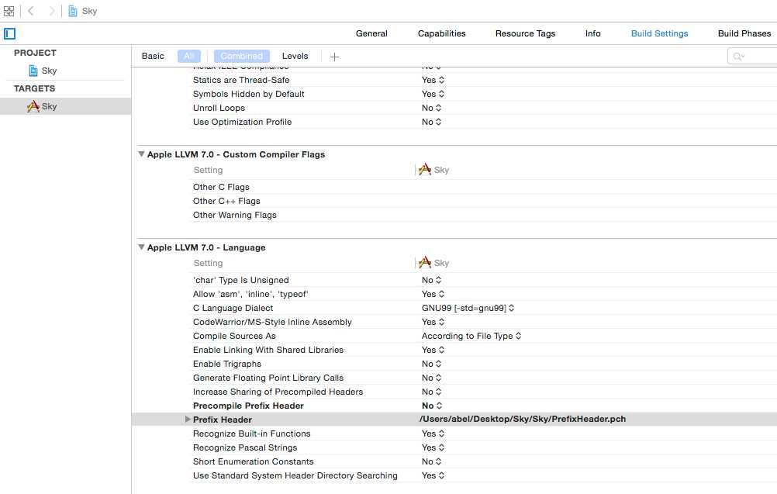The image size is (777, 494).
Task: Click the Sky file icon in breadcrumb
Action: (73, 11)
